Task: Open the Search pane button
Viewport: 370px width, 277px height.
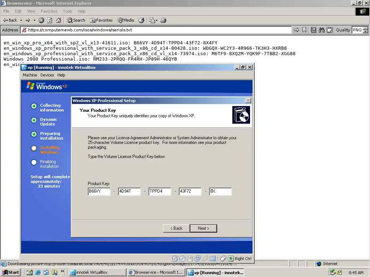Action: point(76,20)
